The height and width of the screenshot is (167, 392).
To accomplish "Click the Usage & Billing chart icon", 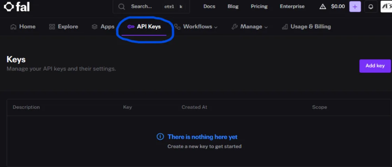I will pos(285,27).
